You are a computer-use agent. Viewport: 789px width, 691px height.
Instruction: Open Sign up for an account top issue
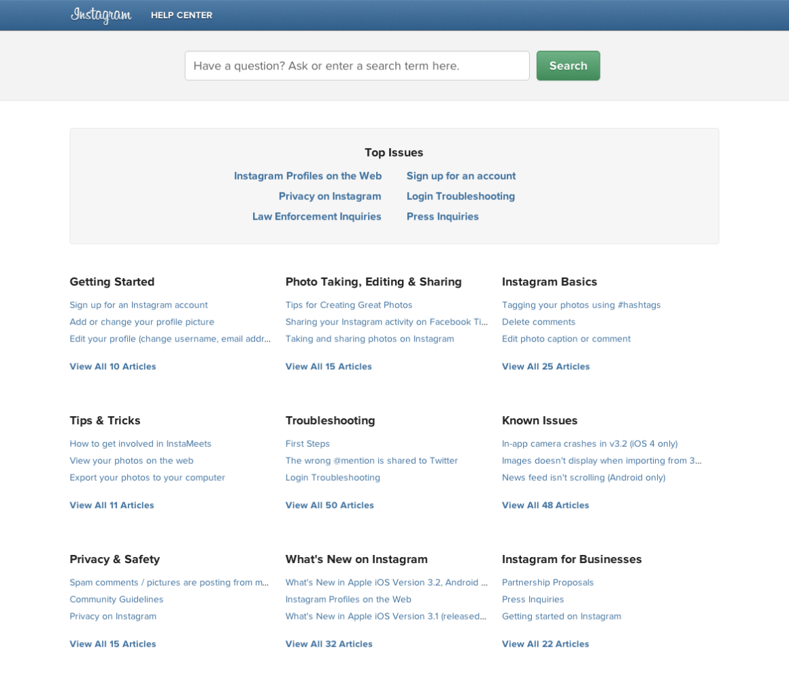(x=461, y=175)
